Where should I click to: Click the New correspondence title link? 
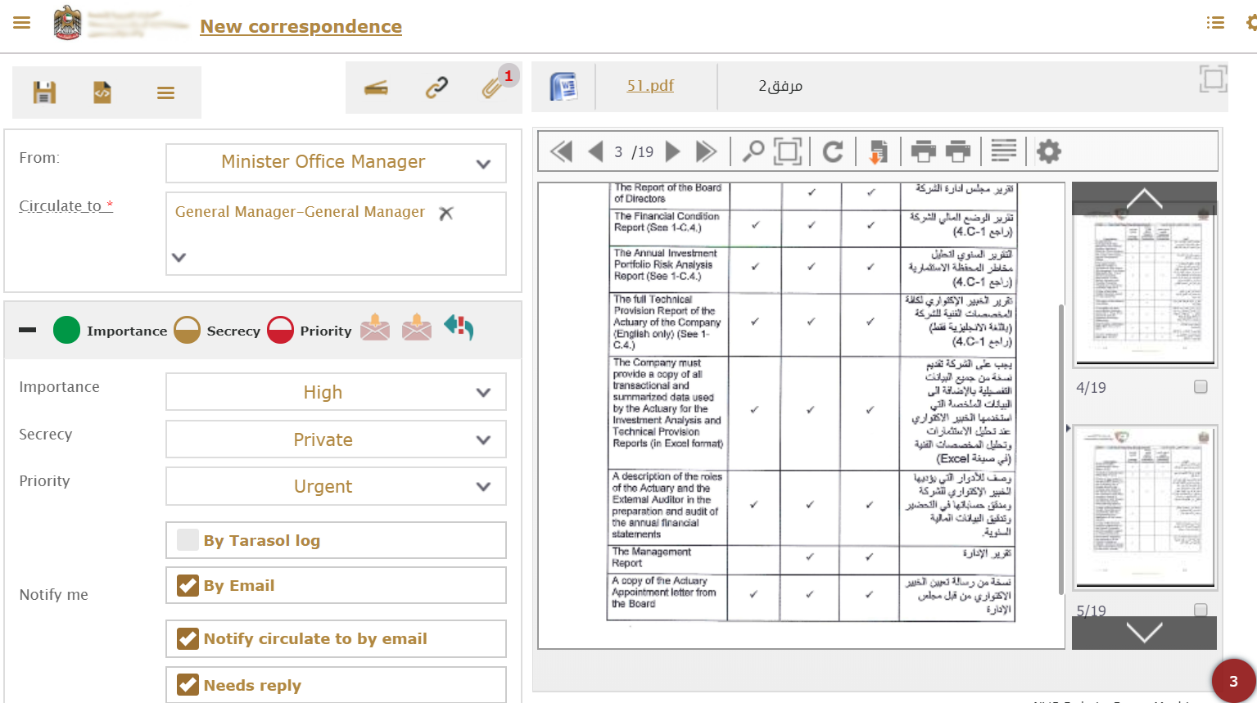tap(301, 27)
